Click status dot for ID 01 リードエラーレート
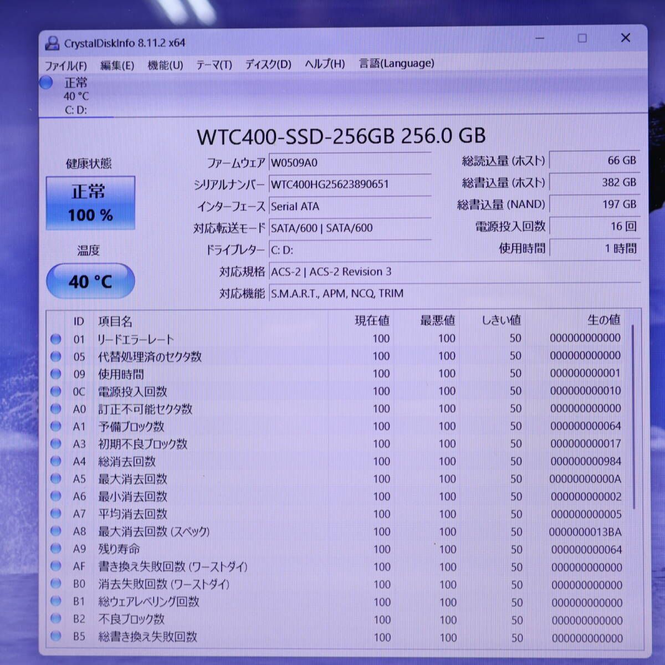Viewport: 665px width, 665px height. [56, 339]
